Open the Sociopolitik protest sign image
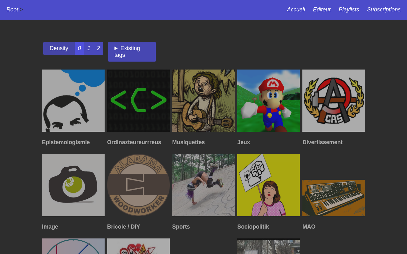This screenshot has height=254, width=407. point(268,185)
